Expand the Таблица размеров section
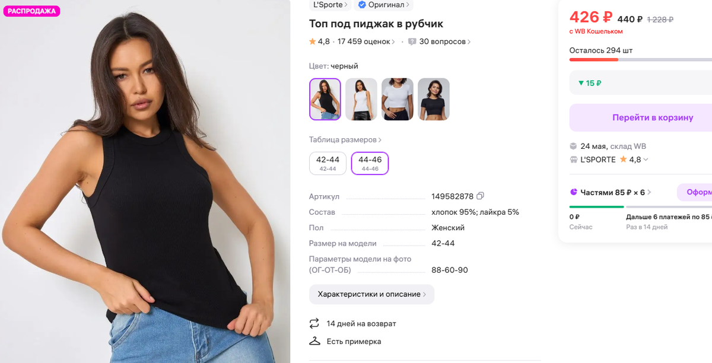Screen dimensions: 712x363 [342, 138]
